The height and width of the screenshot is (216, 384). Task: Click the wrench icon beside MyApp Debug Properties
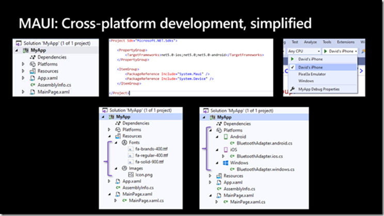tap(293, 89)
